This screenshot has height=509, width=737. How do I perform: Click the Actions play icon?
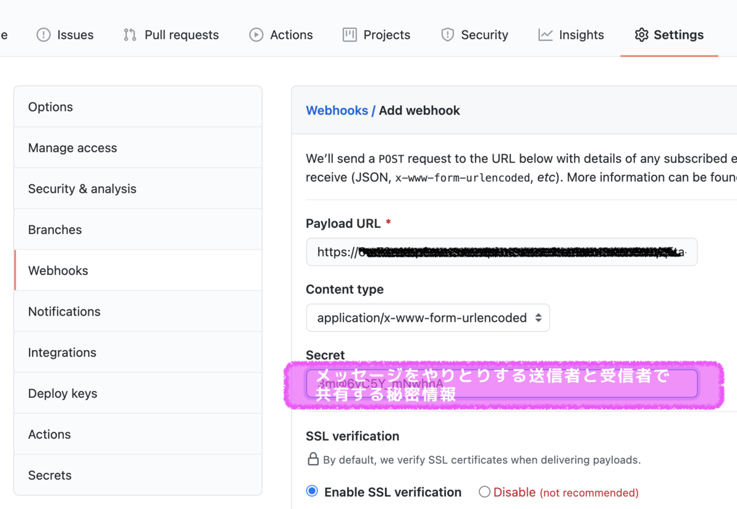pyautogui.click(x=256, y=35)
